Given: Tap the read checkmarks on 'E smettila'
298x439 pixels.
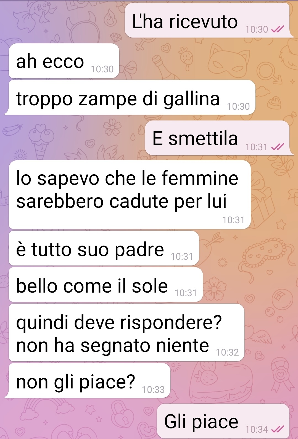Looking at the screenshot, I should pyautogui.click(x=278, y=147).
